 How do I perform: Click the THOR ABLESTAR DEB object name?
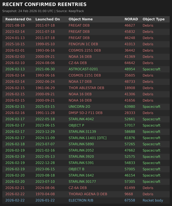click(86, 88)
